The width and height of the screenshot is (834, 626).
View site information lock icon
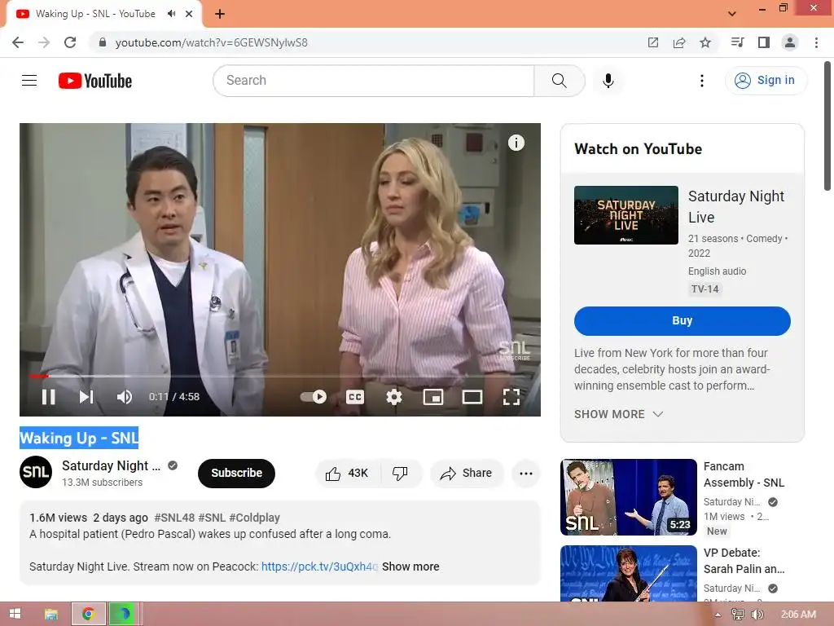103,42
